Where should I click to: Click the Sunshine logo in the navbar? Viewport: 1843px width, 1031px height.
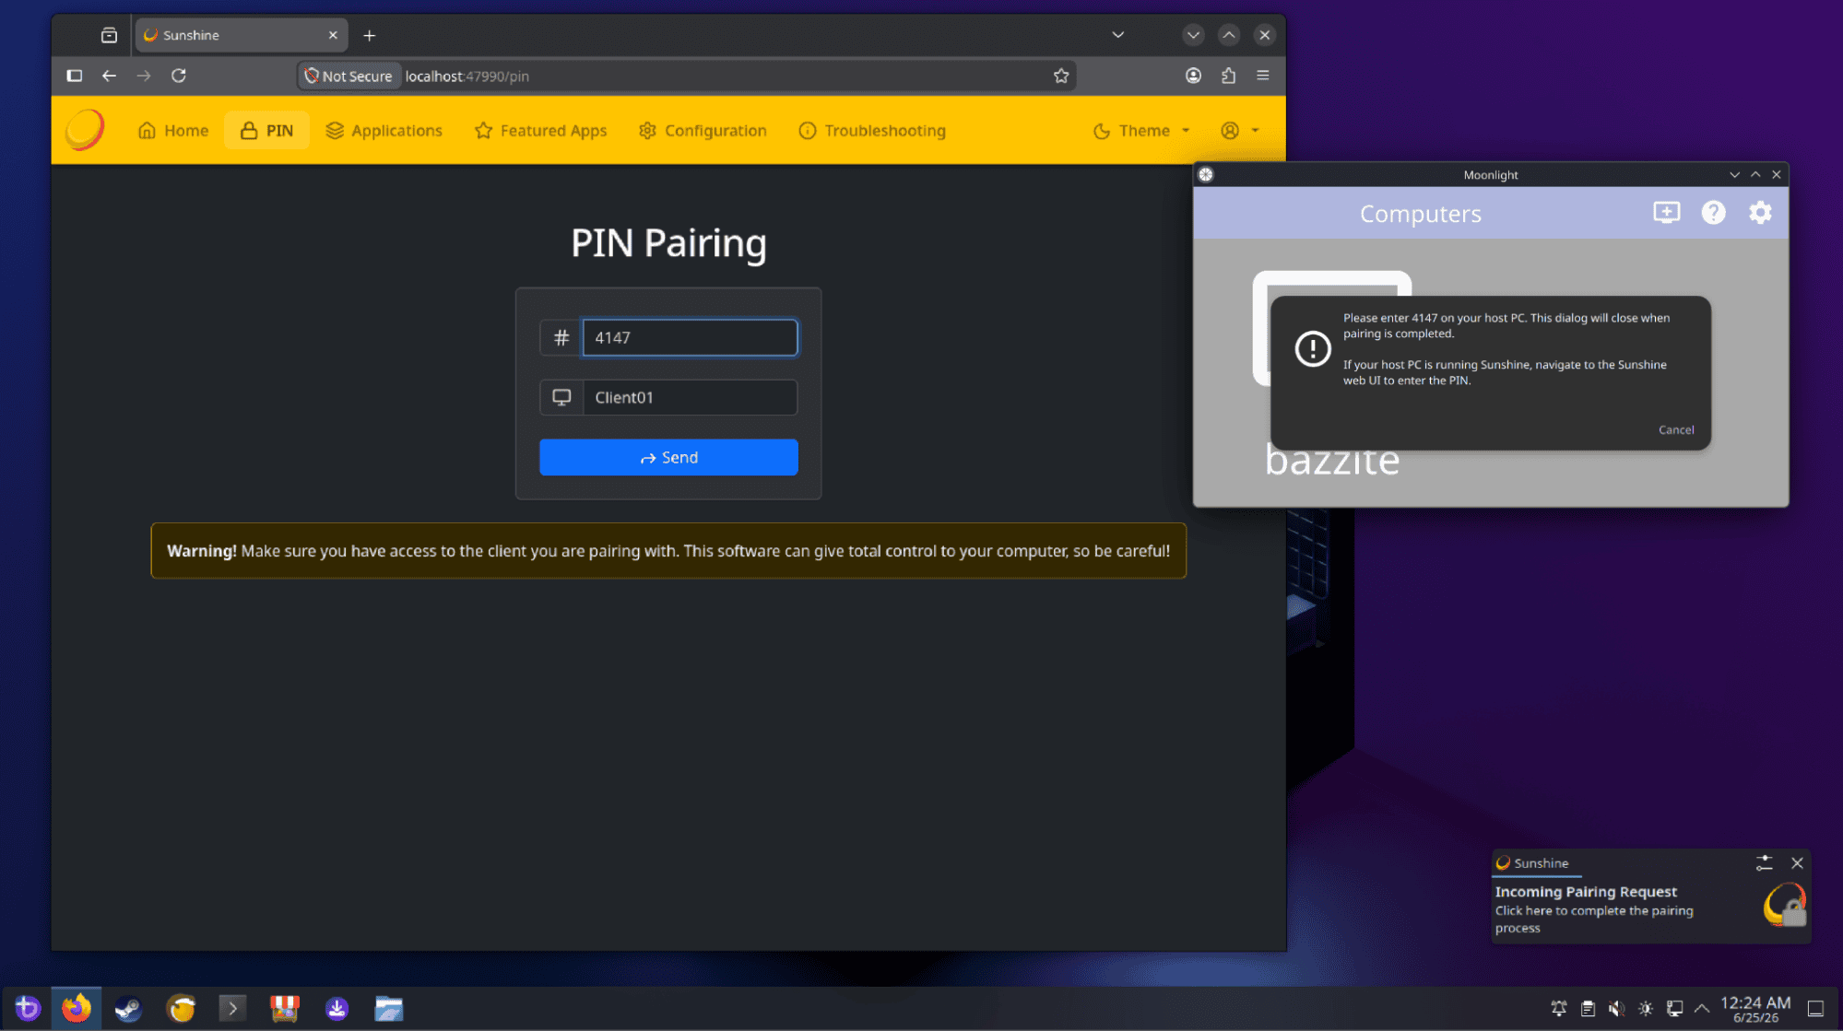tap(84, 130)
